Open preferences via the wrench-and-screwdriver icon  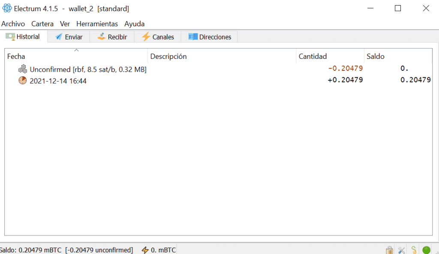402,250
